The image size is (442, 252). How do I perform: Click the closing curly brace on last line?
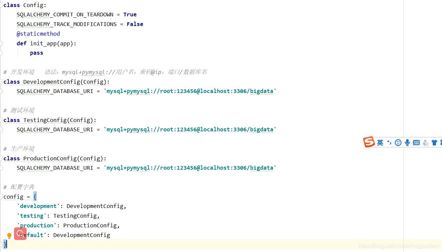point(5,244)
